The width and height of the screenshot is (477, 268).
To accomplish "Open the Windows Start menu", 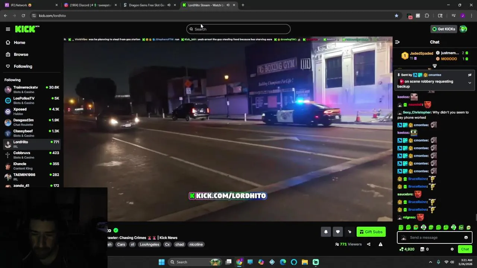I will tap(161, 262).
